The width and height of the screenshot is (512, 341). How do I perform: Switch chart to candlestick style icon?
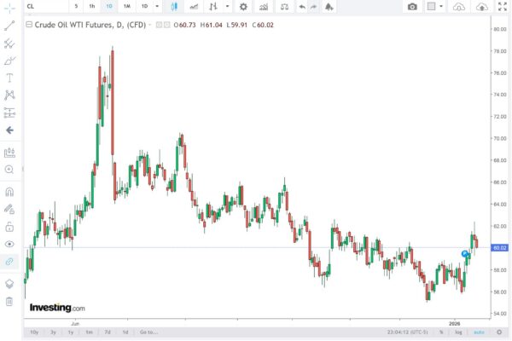[x=174, y=7]
